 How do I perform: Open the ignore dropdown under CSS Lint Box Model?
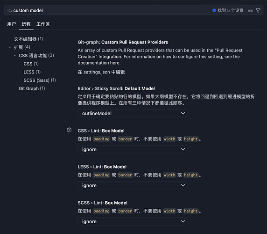pos(133,149)
